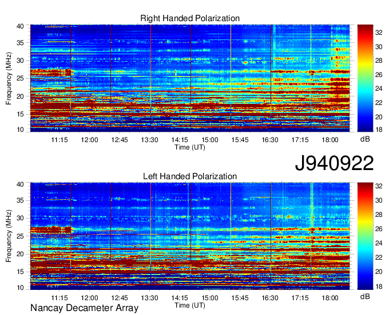Click the 12:00 time tick on Left Handed plot
This screenshot has width=389, height=315.
(x=90, y=298)
